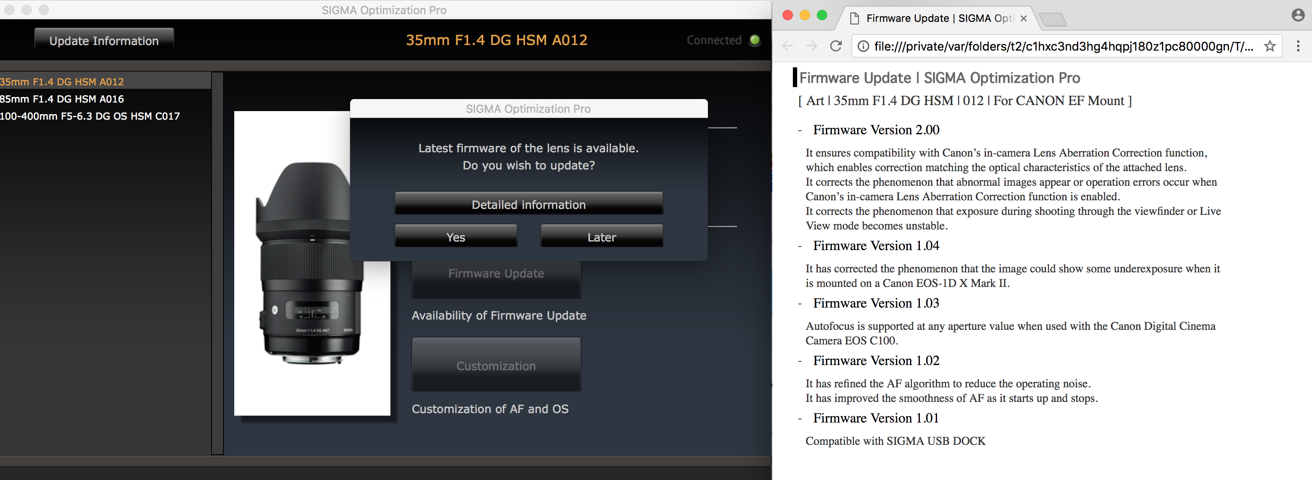Click the dialog's SIGMA Optimization Pro title bar
The image size is (1312, 480).
529,109
